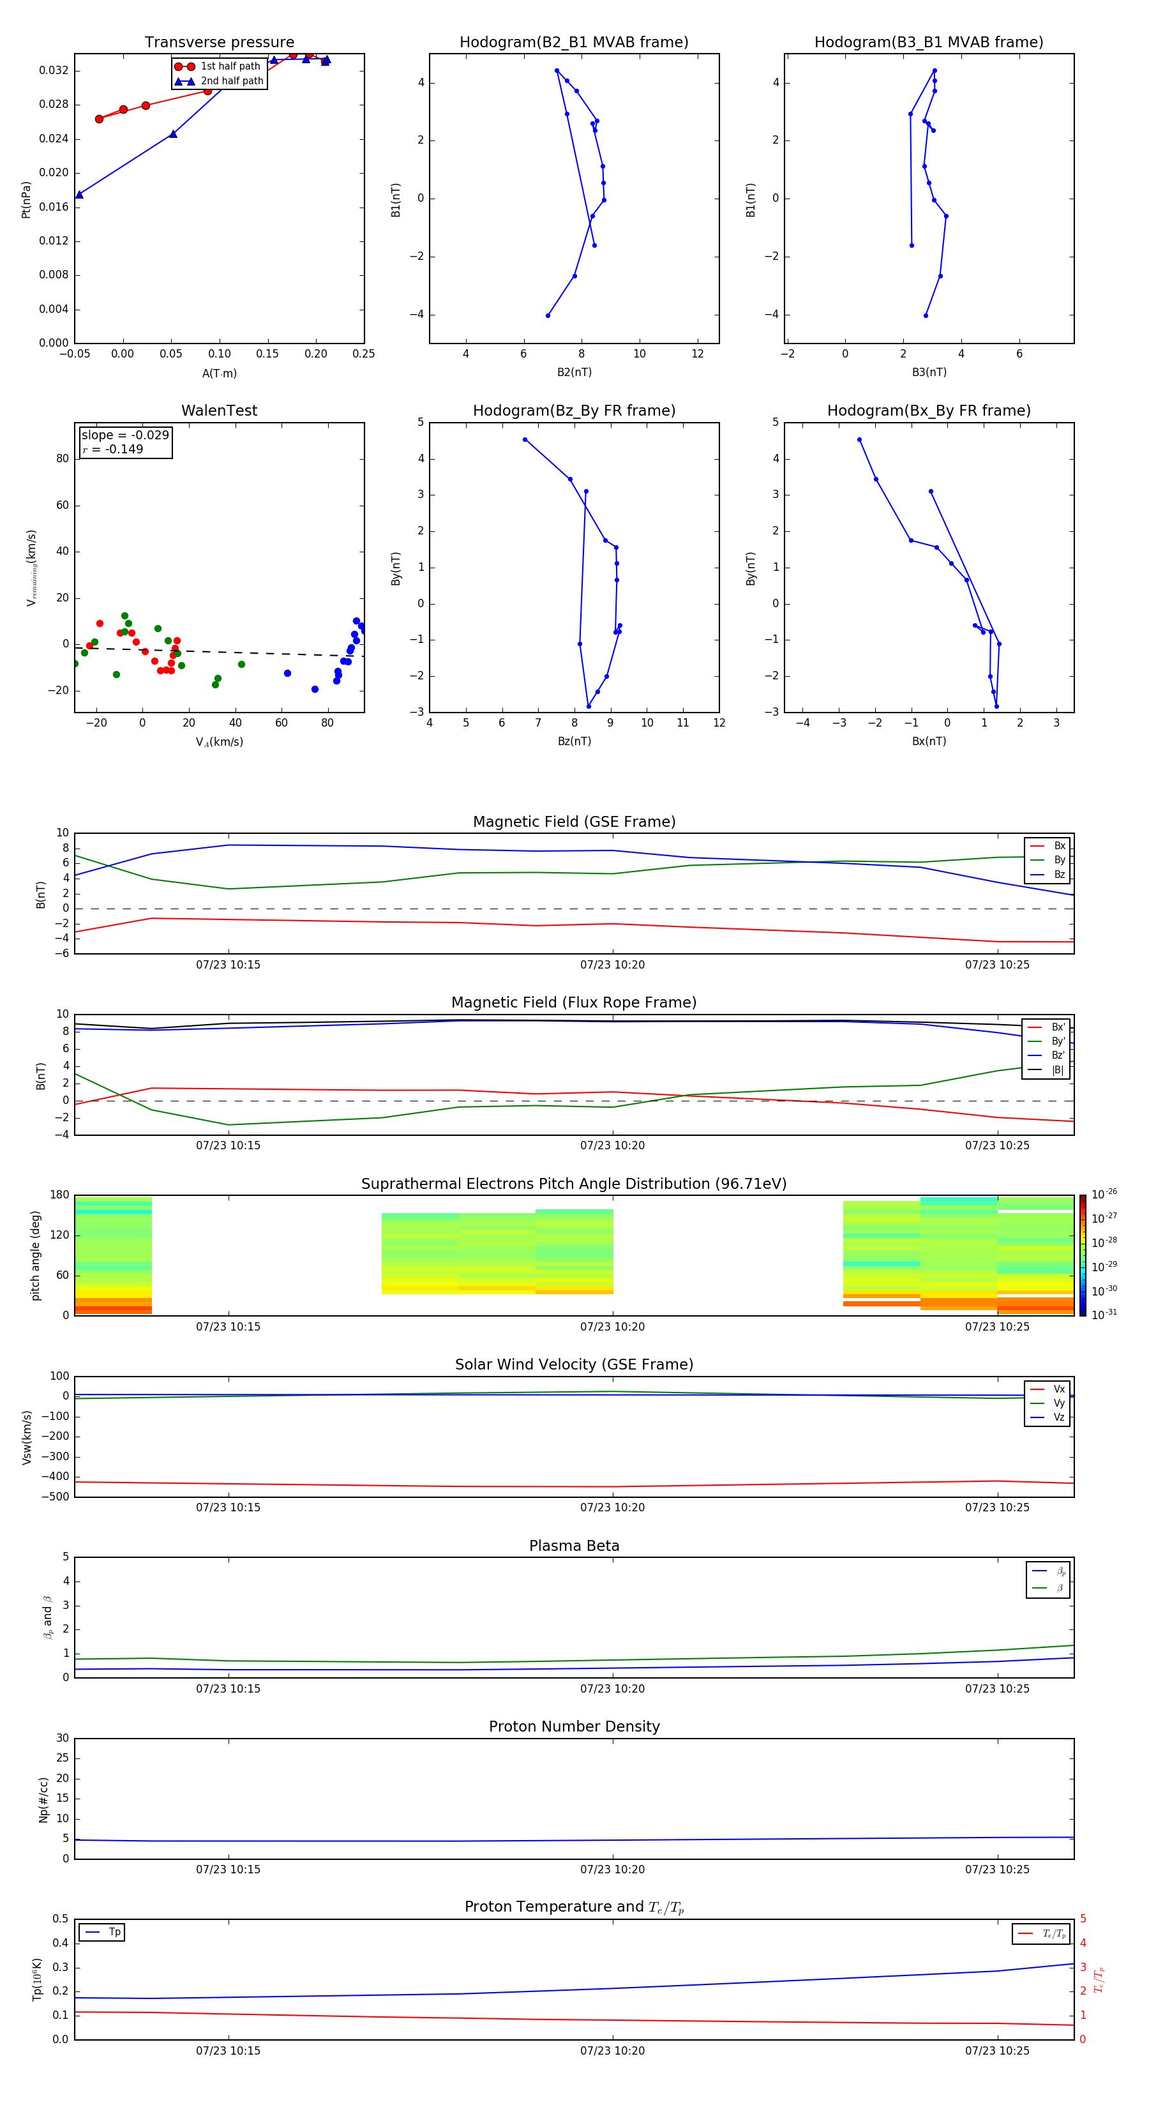Click the 'Vsw(km/s)' axis label
Viewport: 1149px width, 2107px height.
(x=26, y=1437)
